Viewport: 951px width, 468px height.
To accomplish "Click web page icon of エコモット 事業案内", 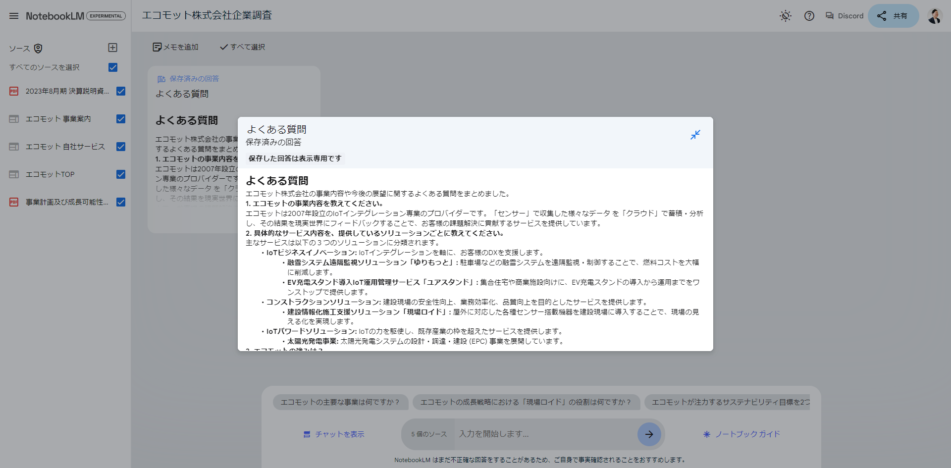I will [x=14, y=119].
